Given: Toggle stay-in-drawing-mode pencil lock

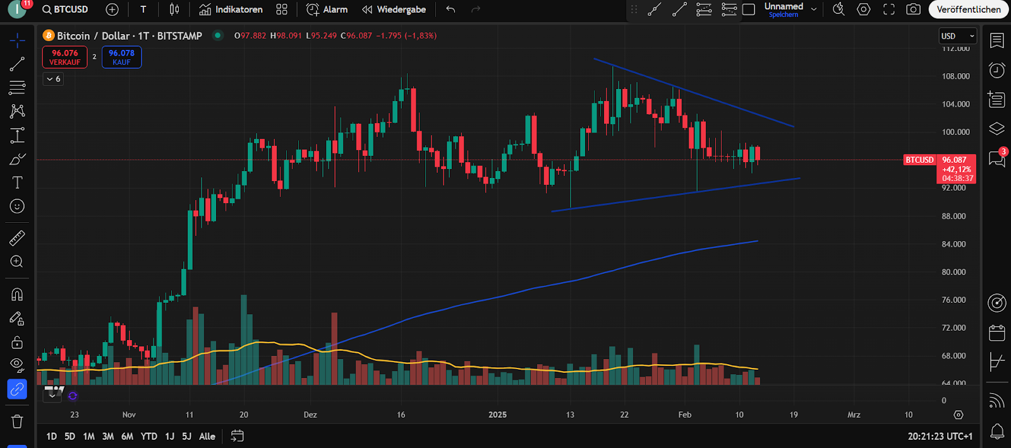Looking at the screenshot, I should point(17,319).
